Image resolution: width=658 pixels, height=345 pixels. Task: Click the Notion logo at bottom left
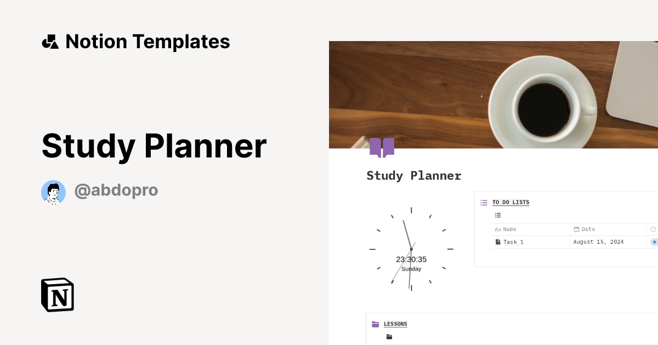point(57,295)
